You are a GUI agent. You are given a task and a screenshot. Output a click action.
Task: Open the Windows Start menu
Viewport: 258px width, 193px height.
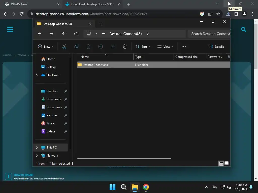pos(113,187)
